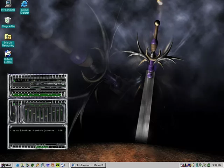224x168 pixels.
Task: Launch Internet Explorer from desktop
Action: [24, 5]
